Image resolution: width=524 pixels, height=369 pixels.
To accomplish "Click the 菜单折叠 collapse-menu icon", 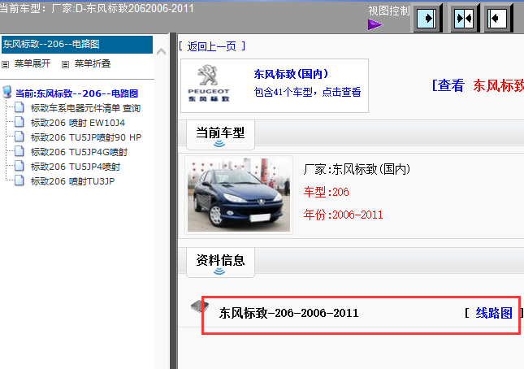I will click(x=66, y=64).
